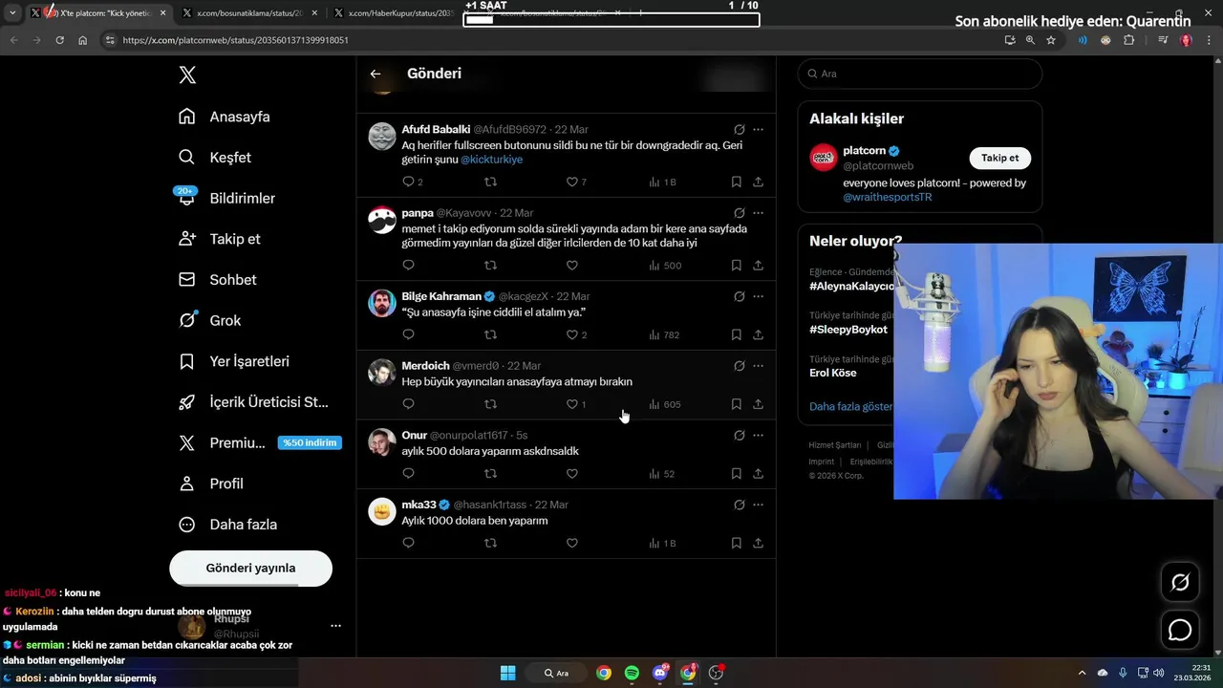The height and width of the screenshot is (688, 1223).
Task: Open Daha fazla göster link
Action: [850, 406]
